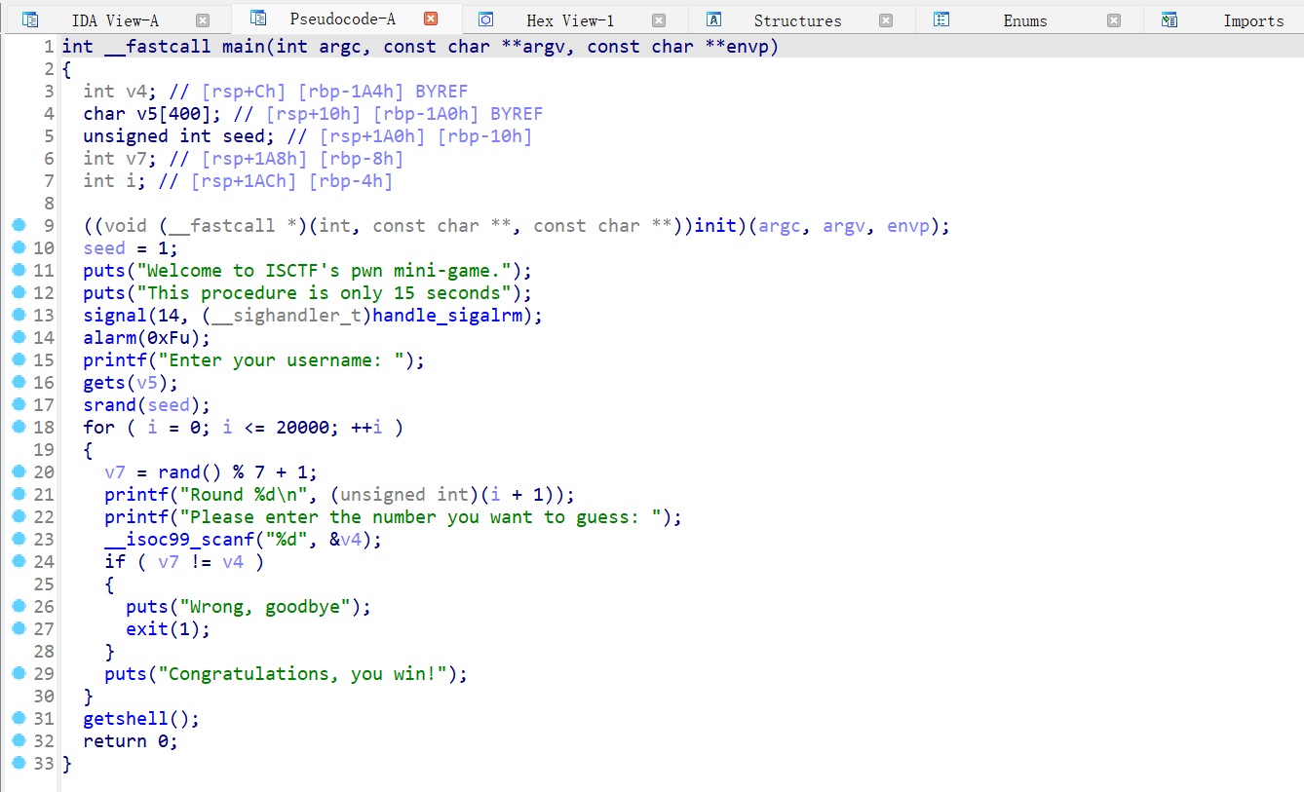This screenshot has width=1304, height=792.
Task: Click the Imports tab icon
Action: (1170, 20)
